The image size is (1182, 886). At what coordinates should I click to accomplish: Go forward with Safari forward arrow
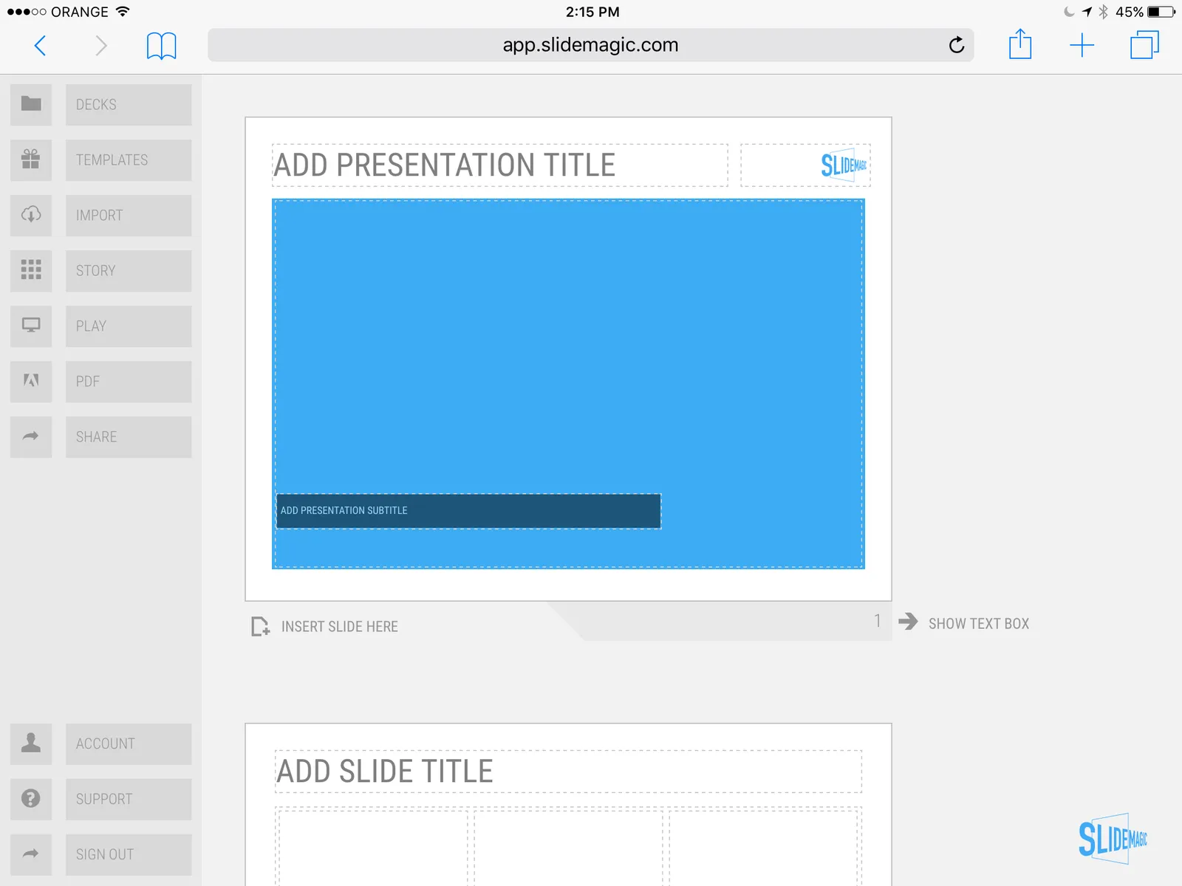click(x=101, y=46)
